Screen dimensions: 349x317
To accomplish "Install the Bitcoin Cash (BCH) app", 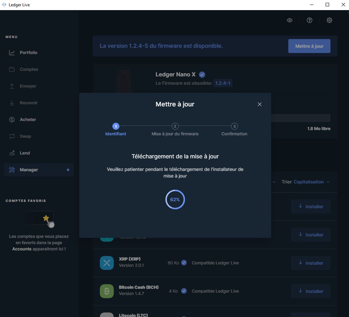I will pos(311,291).
